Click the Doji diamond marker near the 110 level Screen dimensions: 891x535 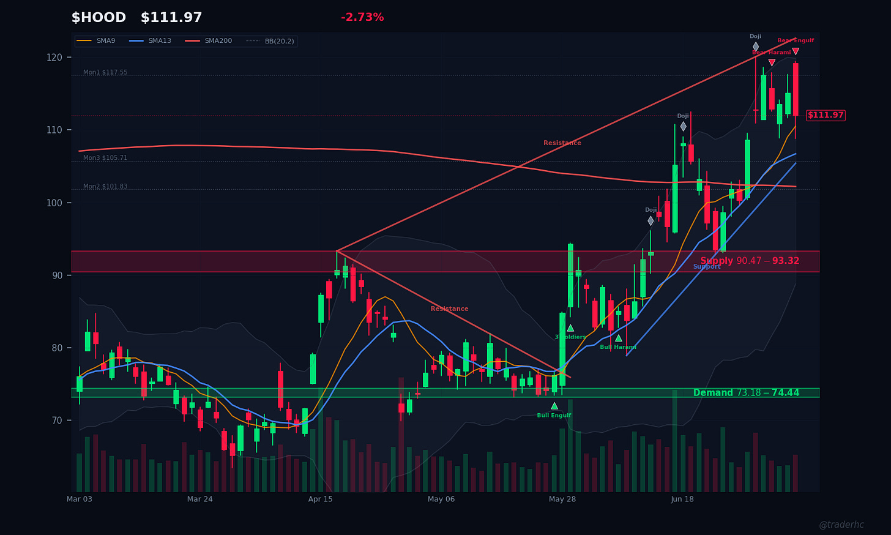click(x=683, y=126)
